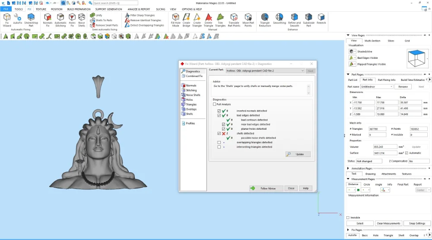The height and width of the screenshot is (240, 432).
Task: Select the Remesh tool
Action: 321,19
